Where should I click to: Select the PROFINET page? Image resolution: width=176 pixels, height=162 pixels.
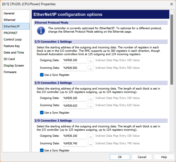[11, 33]
